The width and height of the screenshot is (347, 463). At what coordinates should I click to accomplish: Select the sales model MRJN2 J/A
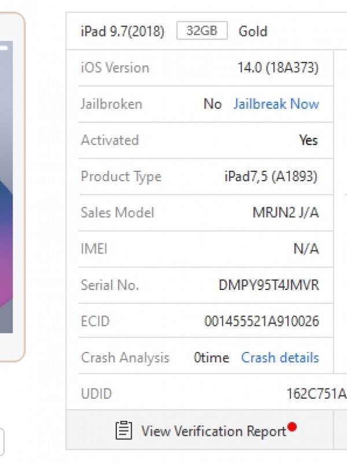(286, 212)
